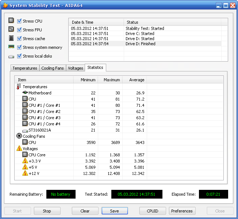Toggle the Stress cache checkbox

click(19, 39)
